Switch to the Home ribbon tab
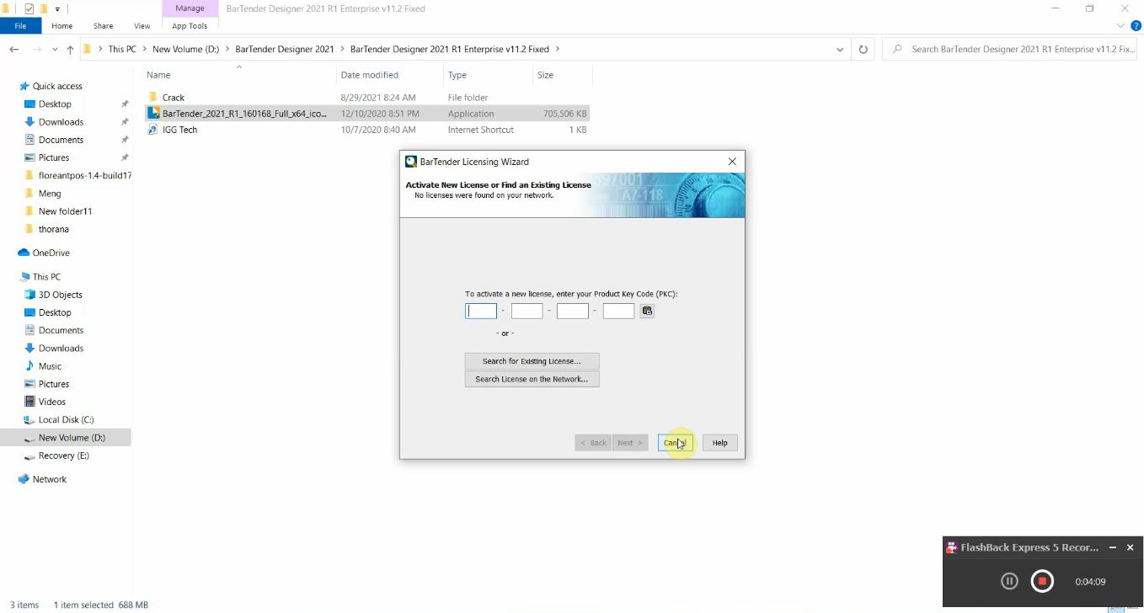Viewport: 1144px width, 613px height. (62, 26)
